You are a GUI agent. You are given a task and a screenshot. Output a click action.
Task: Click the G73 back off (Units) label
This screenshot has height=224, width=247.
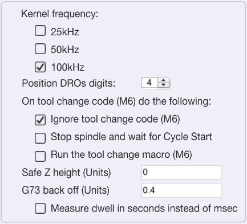point(66,190)
